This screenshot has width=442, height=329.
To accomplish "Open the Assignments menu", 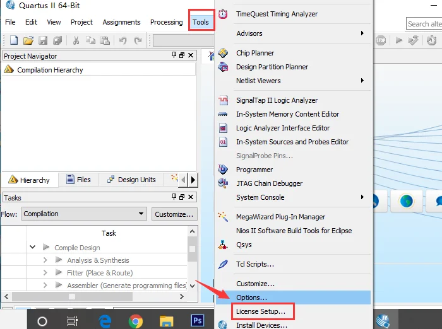I will point(121,22).
